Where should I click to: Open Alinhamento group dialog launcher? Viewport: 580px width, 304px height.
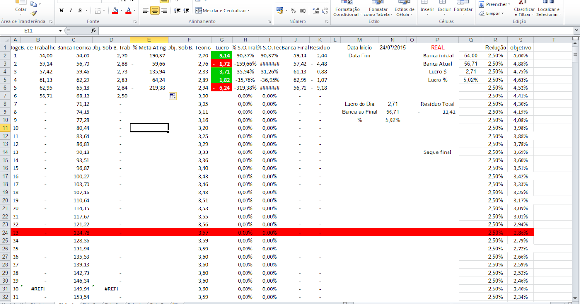[x=269, y=22]
